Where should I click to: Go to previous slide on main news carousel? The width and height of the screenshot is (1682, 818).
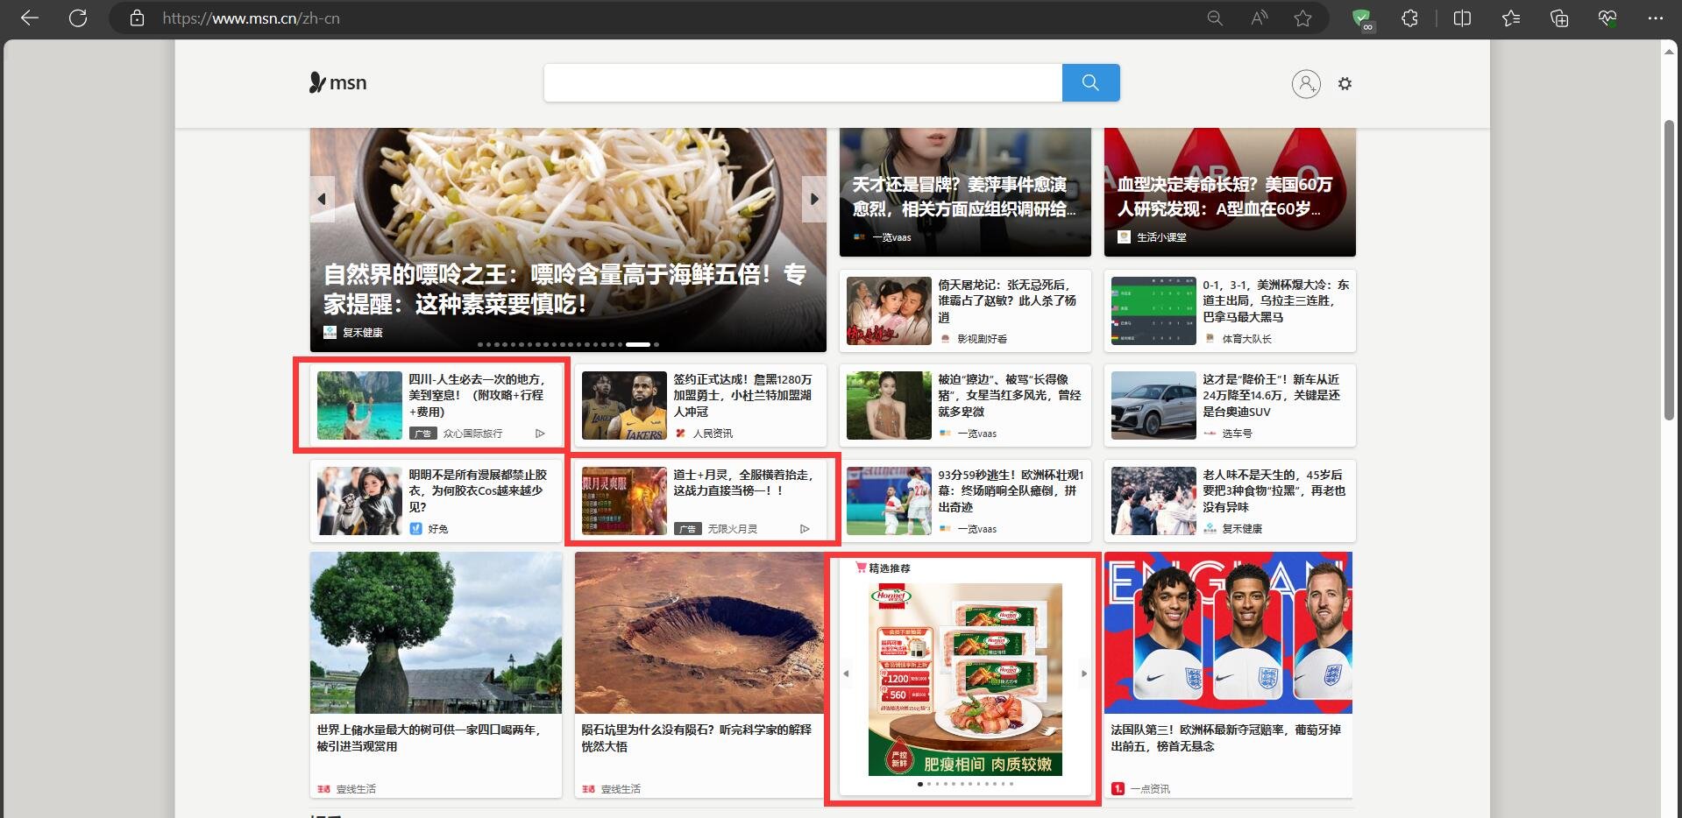322,199
